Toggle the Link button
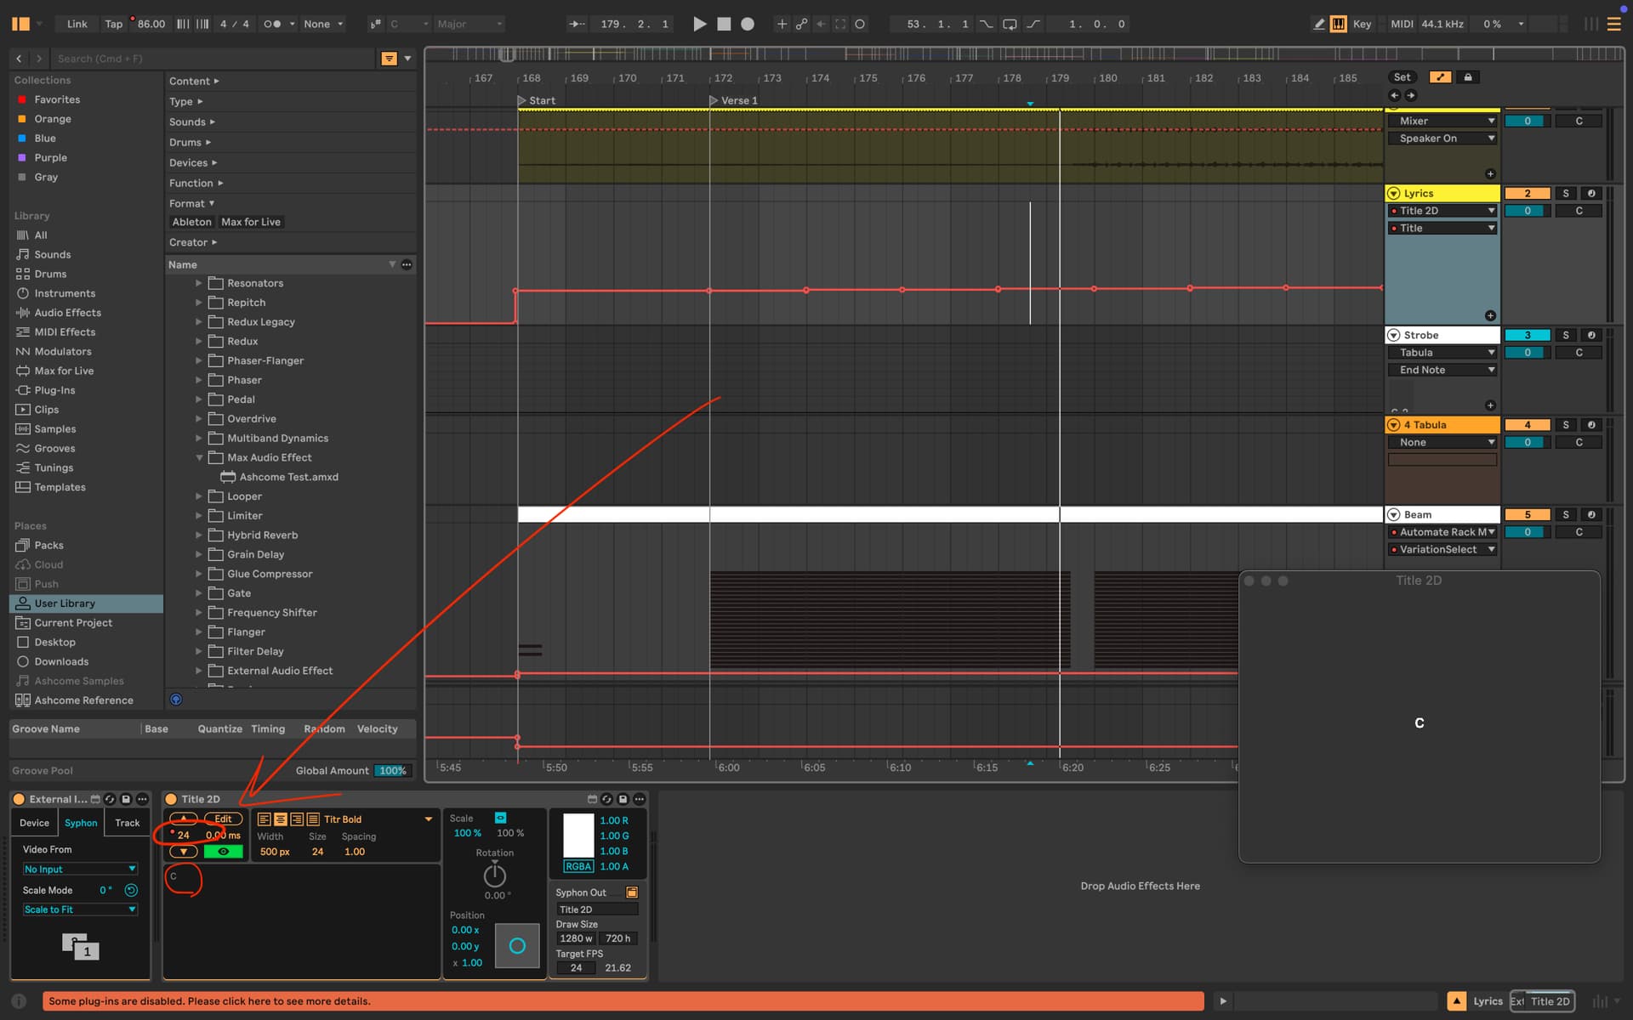The image size is (1633, 1020). click(x=77, y=24)
